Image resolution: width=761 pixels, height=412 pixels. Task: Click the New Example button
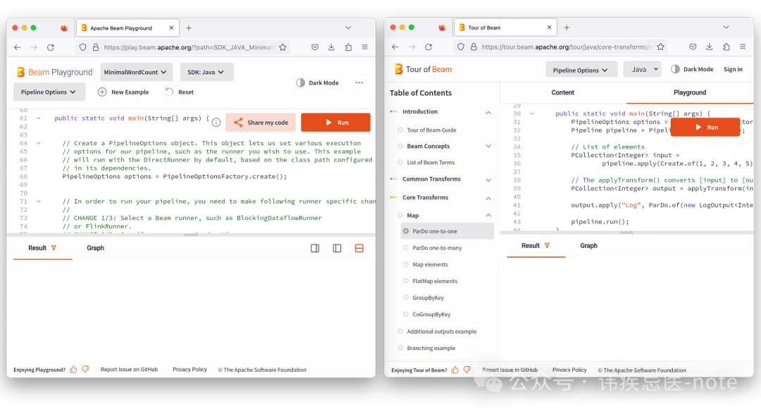pos(123,92)
